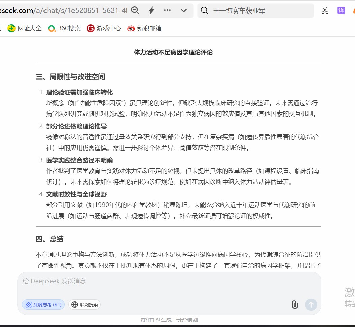355x327 pixels.
Task: Expand the address bar chevron dropdown
Action: coord(184,11)
